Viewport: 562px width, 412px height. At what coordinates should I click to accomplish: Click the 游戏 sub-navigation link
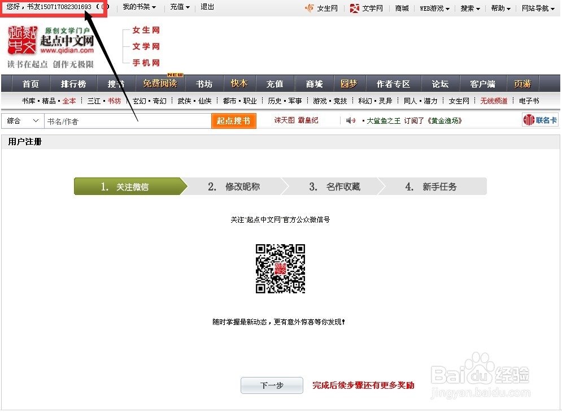point(320,101)
